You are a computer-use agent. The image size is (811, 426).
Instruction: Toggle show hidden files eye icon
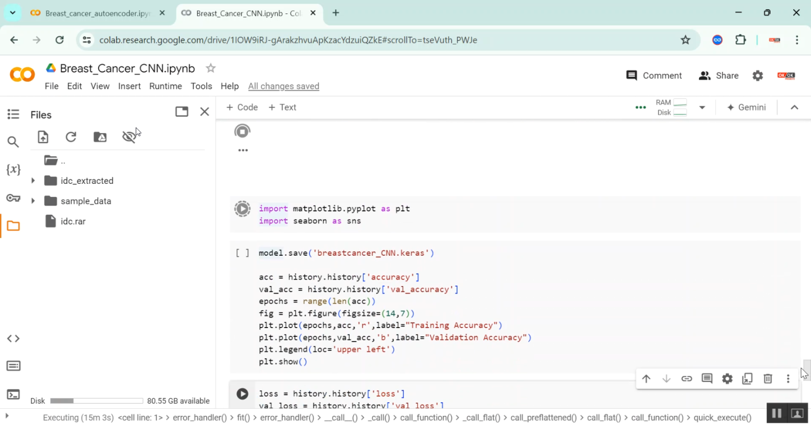pos(129,137)
